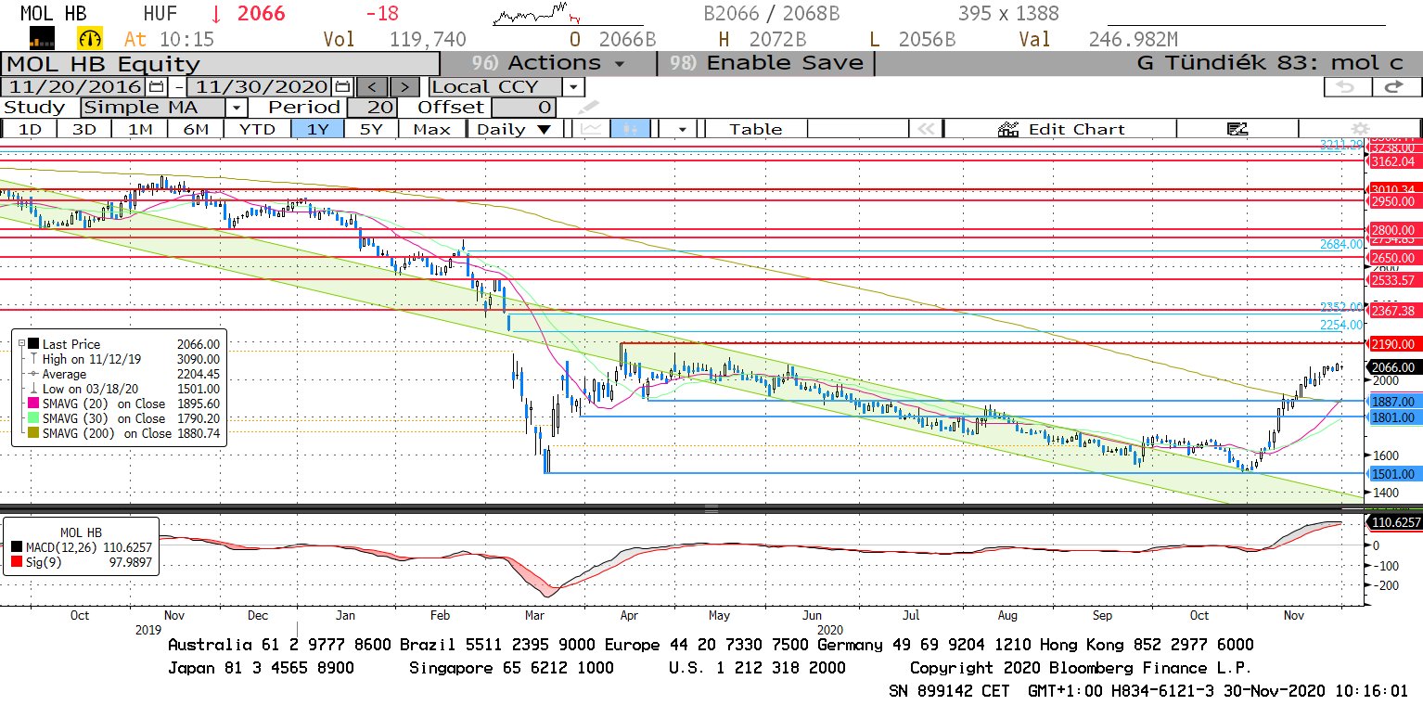Viewport: 1423px width, 718px height.
Task: Click the 2190.00 red price level label
Action: click(1391, 344)
